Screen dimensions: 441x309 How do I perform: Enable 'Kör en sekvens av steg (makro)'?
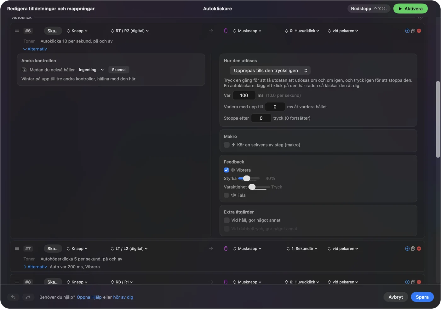[x=227, y=145]
